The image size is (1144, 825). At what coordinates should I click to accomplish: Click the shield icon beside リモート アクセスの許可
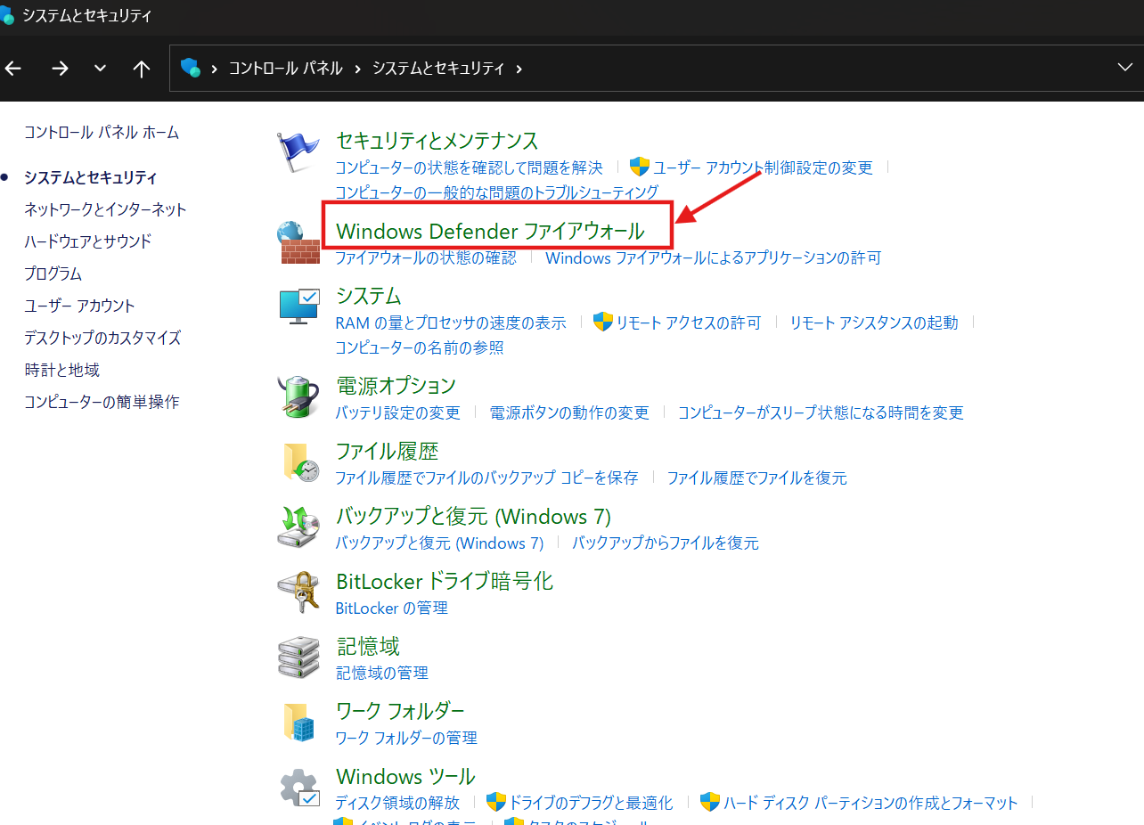(603, 322)
